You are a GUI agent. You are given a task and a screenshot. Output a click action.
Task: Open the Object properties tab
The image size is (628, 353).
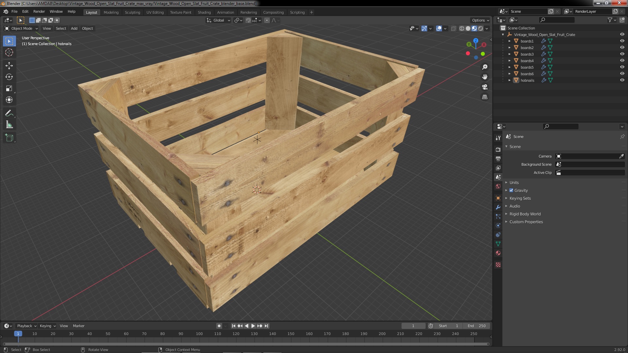point(498,198)
